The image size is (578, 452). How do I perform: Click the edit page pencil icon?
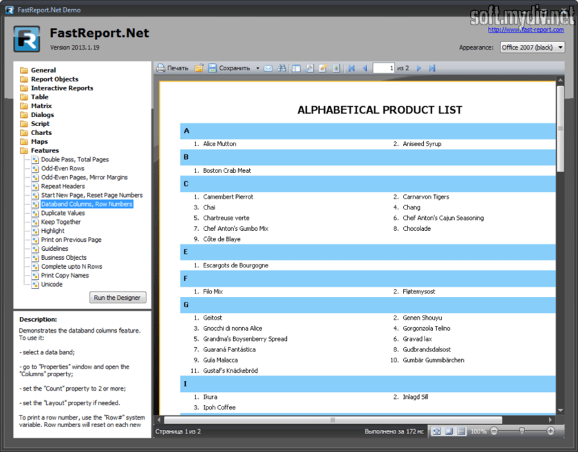point(323,68)
